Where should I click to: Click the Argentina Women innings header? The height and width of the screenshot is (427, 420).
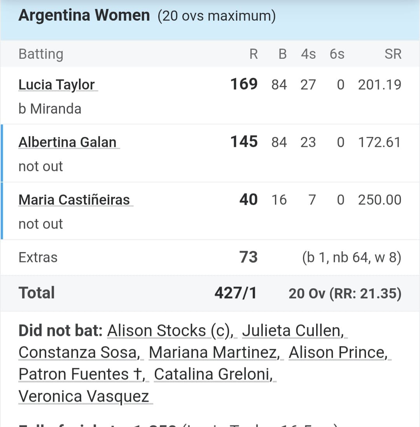coord(84,16)
